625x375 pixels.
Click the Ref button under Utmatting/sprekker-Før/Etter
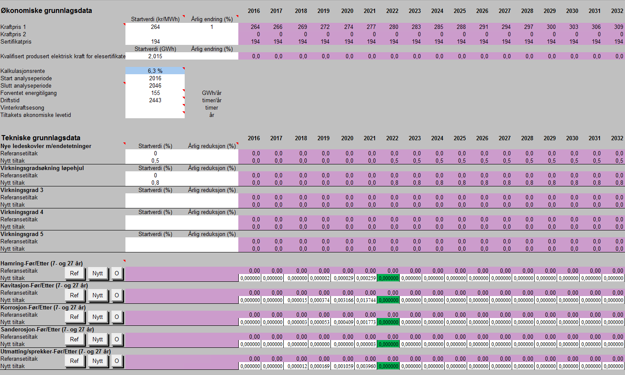click(x=75, y=361)
